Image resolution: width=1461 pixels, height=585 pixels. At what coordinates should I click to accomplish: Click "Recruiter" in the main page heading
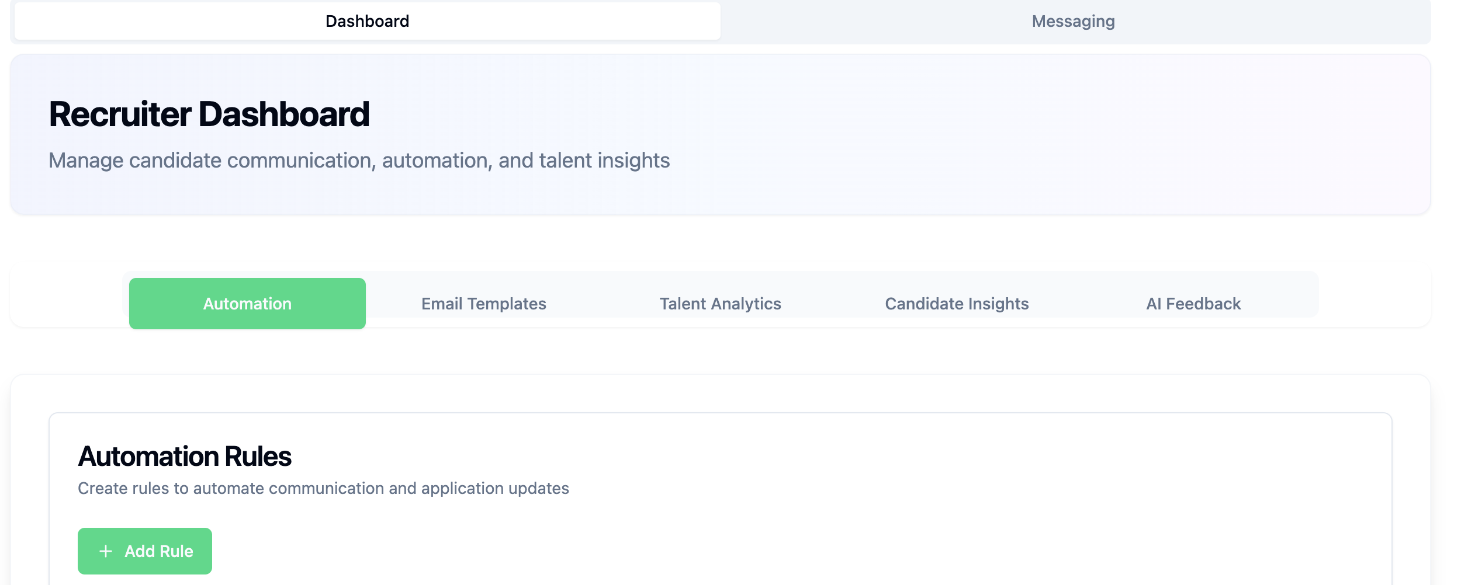coord(120,114)
